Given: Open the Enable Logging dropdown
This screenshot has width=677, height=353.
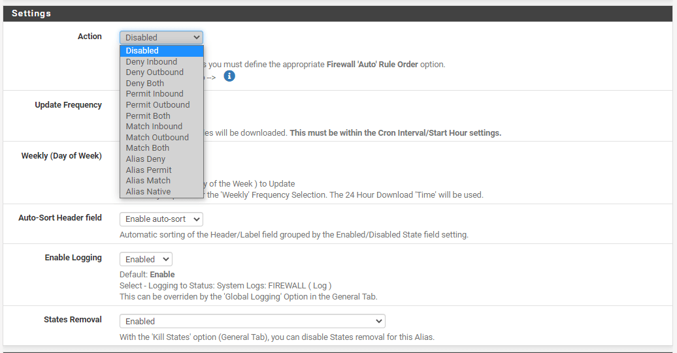Looking at the screenshot, I should (x=146, y=260).
